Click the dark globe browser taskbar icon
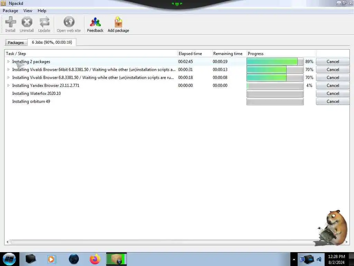Viewport: 354px width, 266px height. point(74,259)
